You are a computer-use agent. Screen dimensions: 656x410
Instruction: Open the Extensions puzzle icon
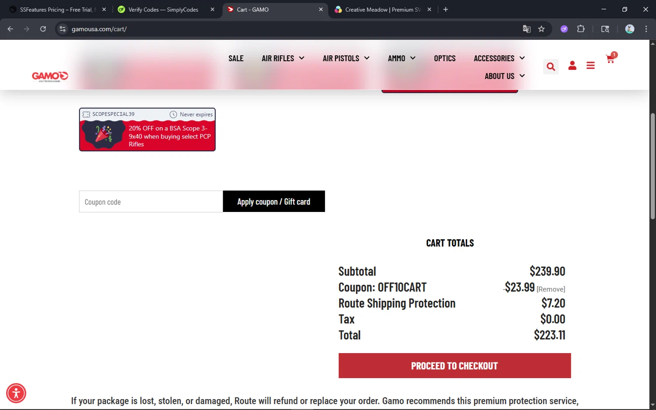581,29
